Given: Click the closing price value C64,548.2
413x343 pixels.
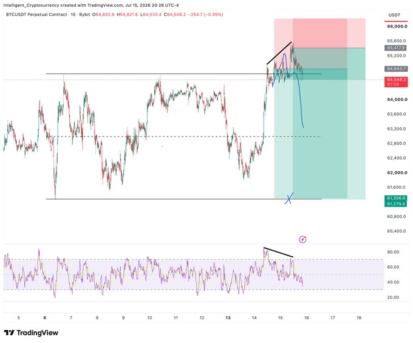Looking at the screenshot, I should coord(175,15).
